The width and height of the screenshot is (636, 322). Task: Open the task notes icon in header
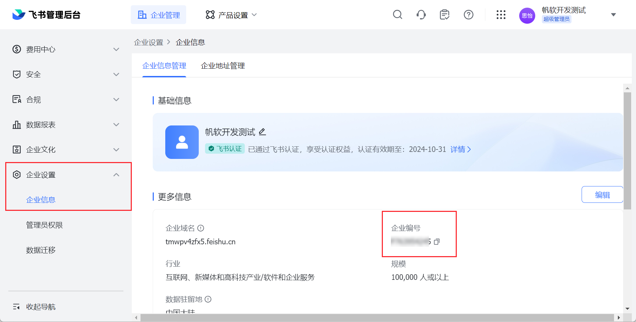coord(445,15)
